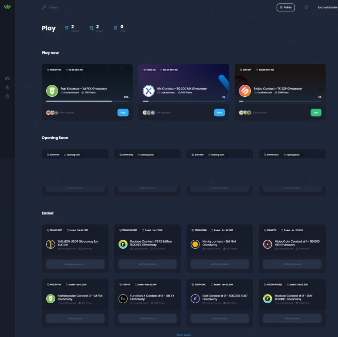Click the Bolt Contest #2 logo

pos(195,299)
